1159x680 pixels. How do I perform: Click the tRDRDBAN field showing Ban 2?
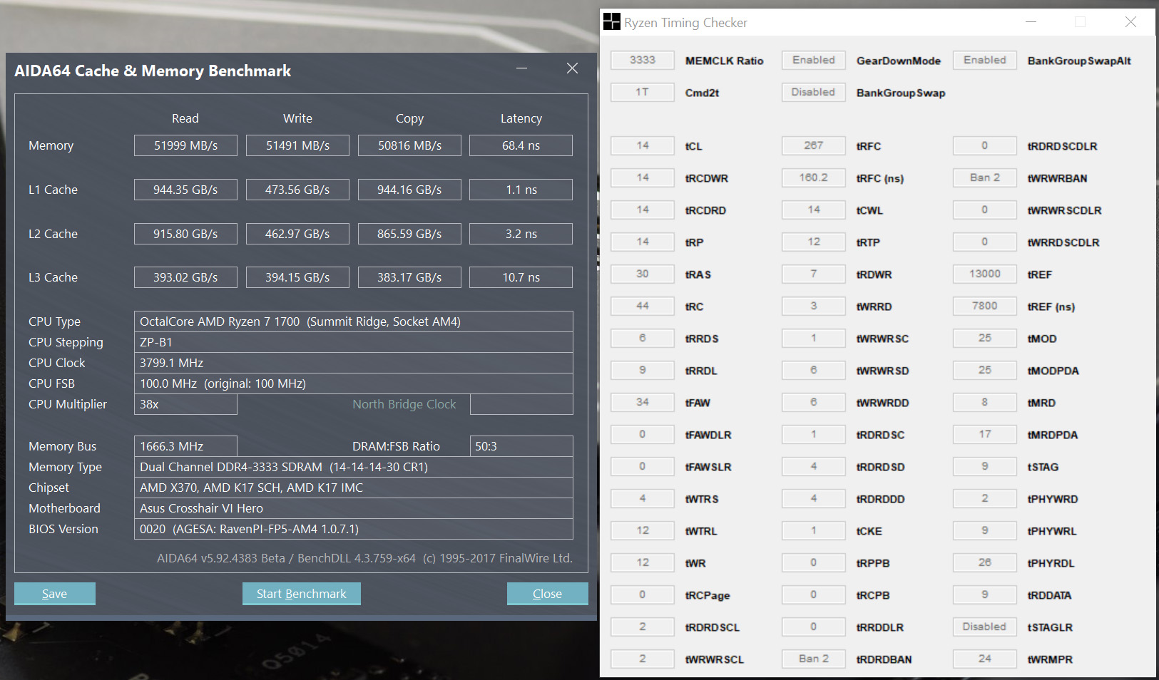tap(814, 659)
